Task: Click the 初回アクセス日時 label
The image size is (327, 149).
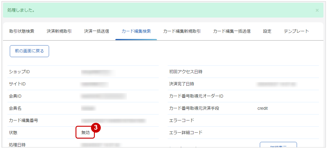Action: click(186, 72)
